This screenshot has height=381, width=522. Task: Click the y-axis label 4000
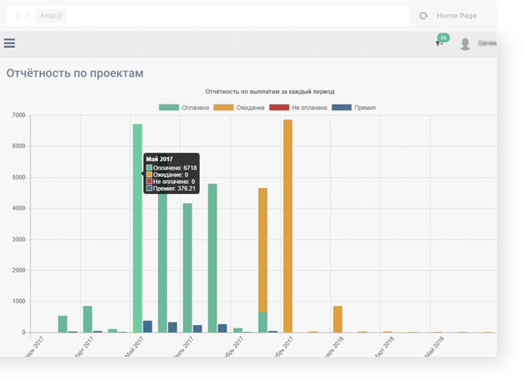[19, 208]
